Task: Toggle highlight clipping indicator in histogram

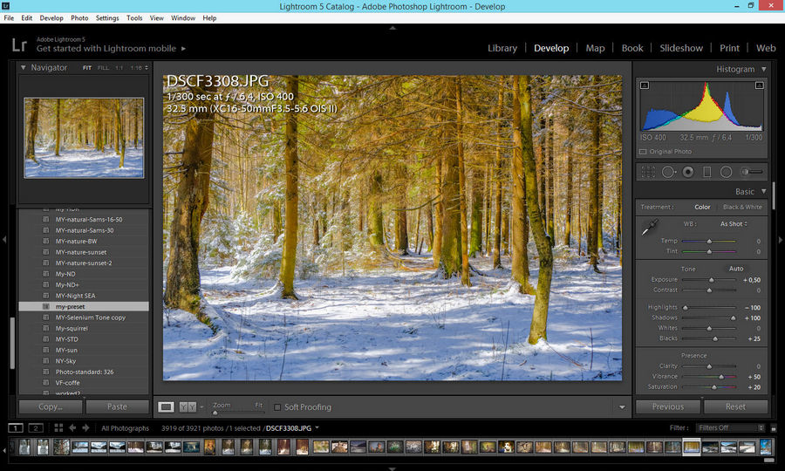Action: coord(759,85)
